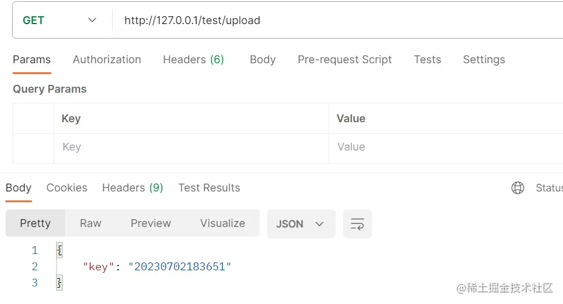Select the Params tab

(x=32, y=60)
